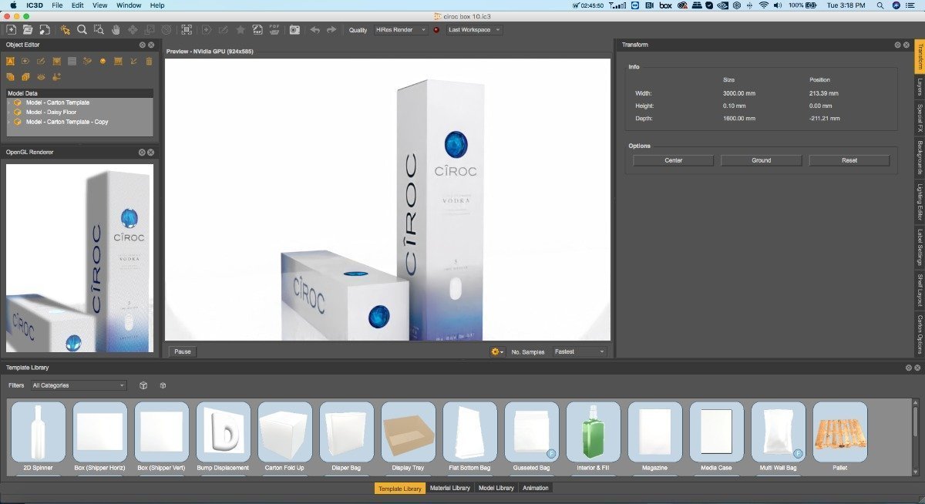
Task: Expand the Model - Daisy Floor row
Action: click(x=9, y=112)
